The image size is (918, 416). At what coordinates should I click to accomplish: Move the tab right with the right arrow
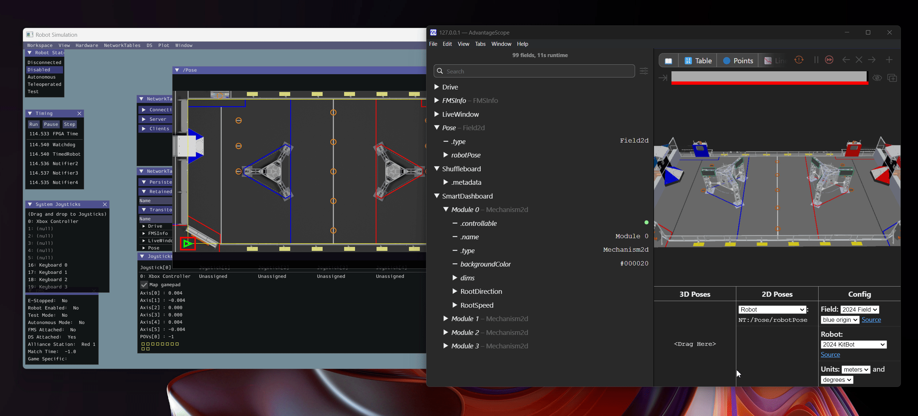[872, 60]
